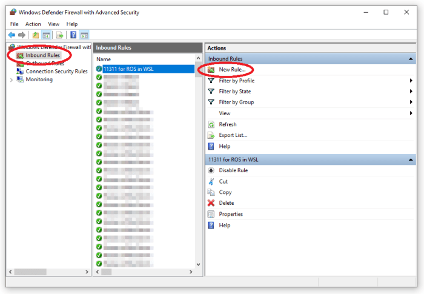
Task: Click the tree pane horizontal scroll left arrow
Action: tap(10, 272)
